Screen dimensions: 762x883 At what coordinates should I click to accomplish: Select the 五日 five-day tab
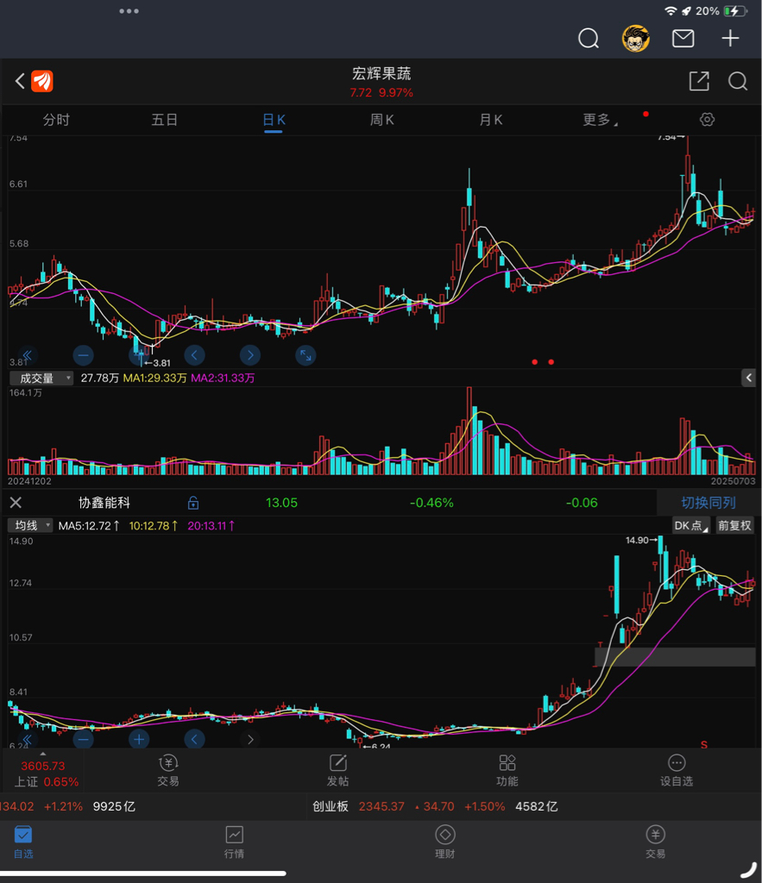[x=165, y=120]
